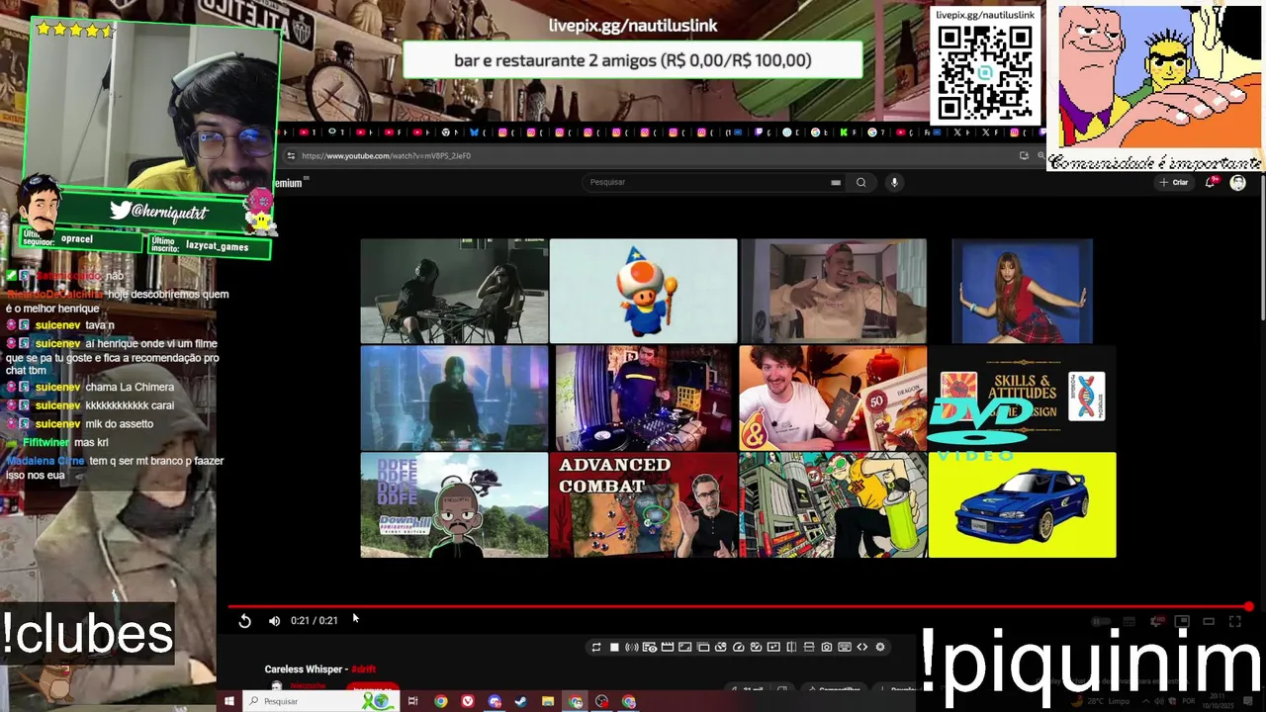1266x712 pixels.
Task: Open the DJ turntables video thumbnail
Action: (643, 398)
